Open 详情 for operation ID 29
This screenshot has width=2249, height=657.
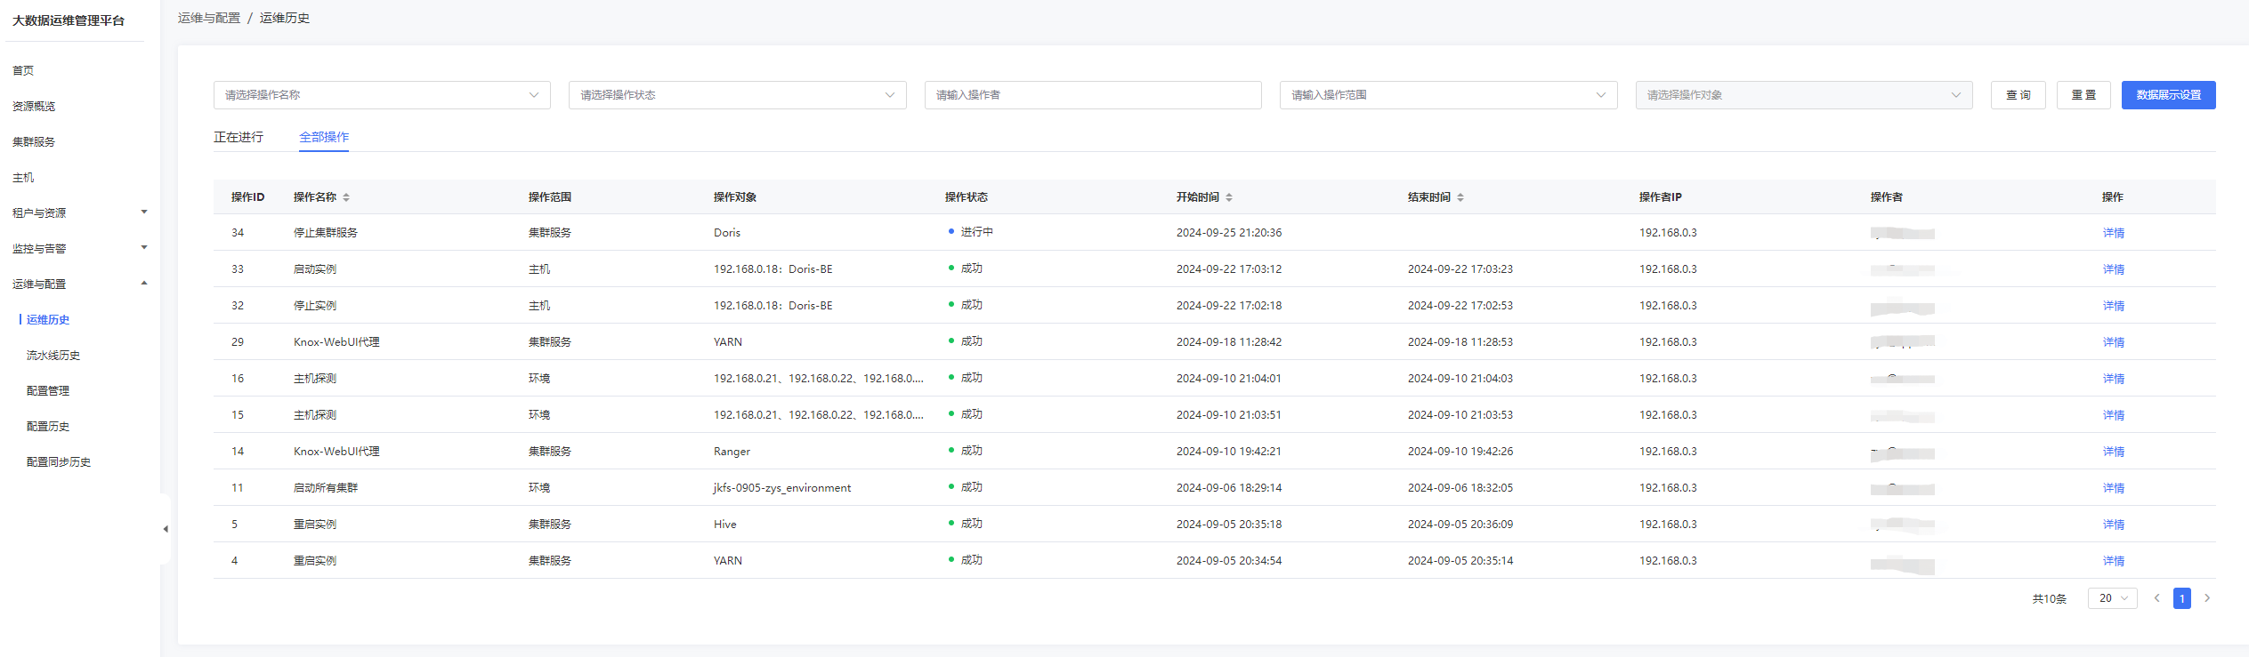2114,342
